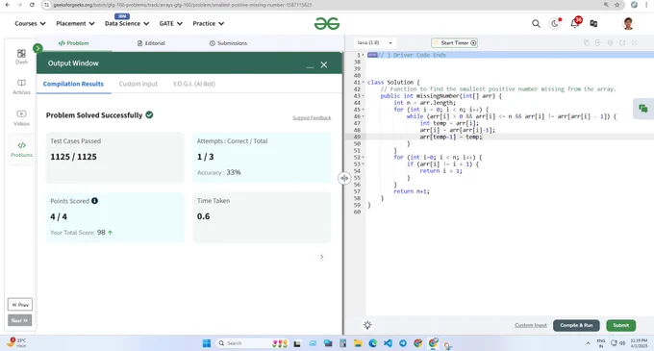Expand the Data Science dropdown

(x=127, y=24)
